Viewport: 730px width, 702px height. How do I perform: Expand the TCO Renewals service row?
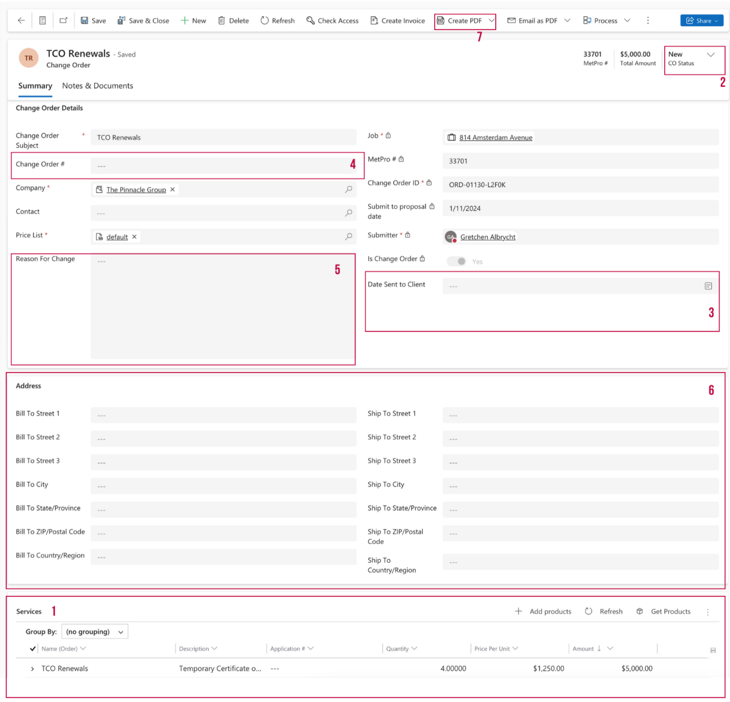pyautogui.click(x=32, y=668)
